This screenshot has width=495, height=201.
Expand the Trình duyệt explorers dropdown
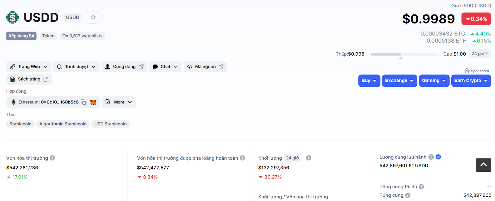93,67
